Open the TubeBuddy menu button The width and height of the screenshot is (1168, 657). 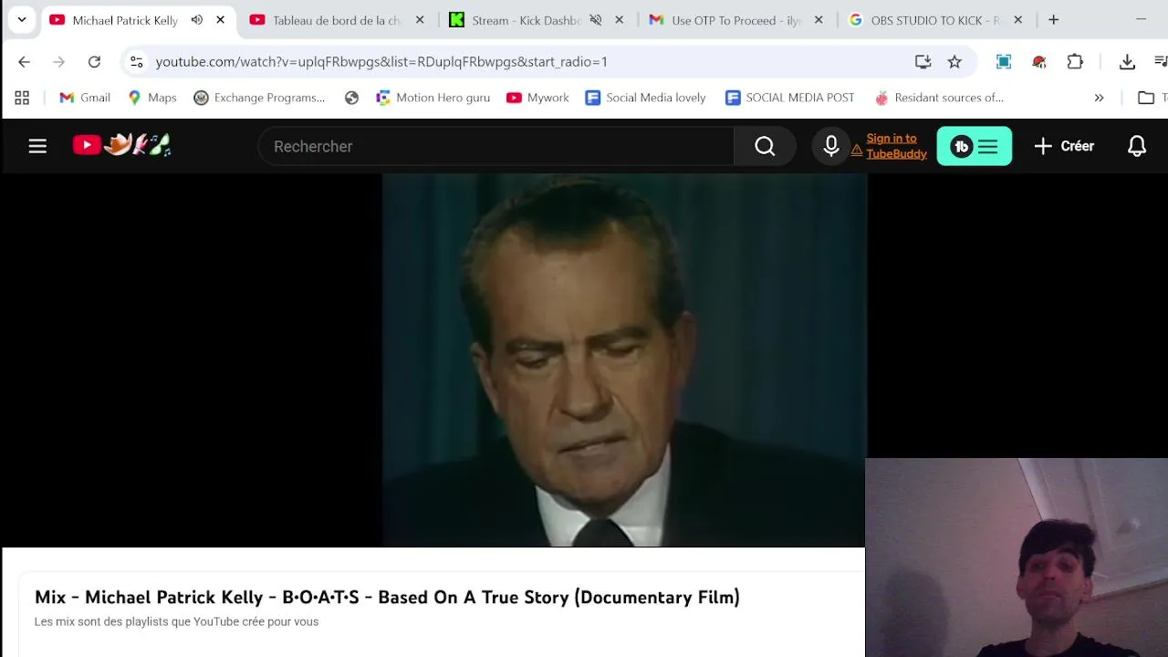click(x=975, y=146)
